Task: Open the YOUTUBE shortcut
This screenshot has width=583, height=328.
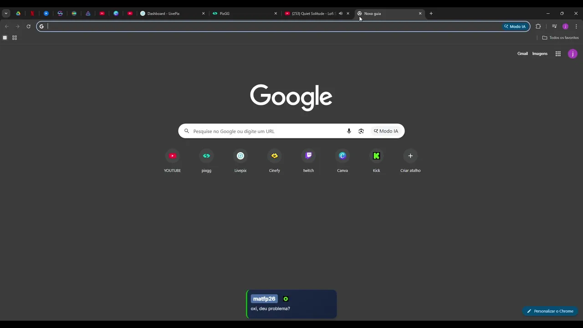Action: click(x=172, y=162)
